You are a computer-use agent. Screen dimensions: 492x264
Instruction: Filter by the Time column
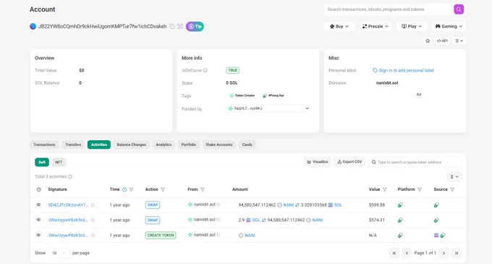131,190
